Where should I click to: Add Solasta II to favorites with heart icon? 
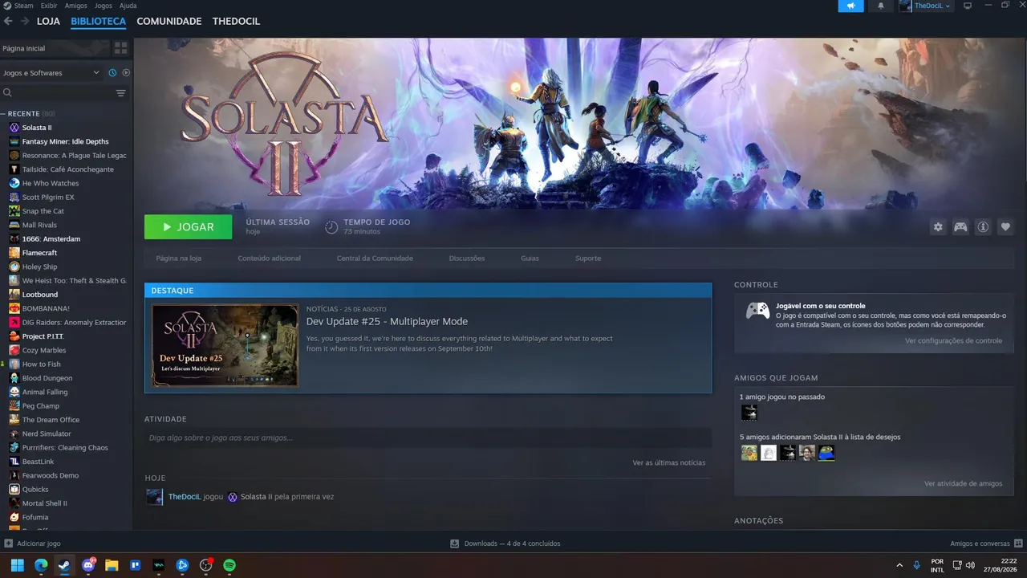tap(1005, 227)
